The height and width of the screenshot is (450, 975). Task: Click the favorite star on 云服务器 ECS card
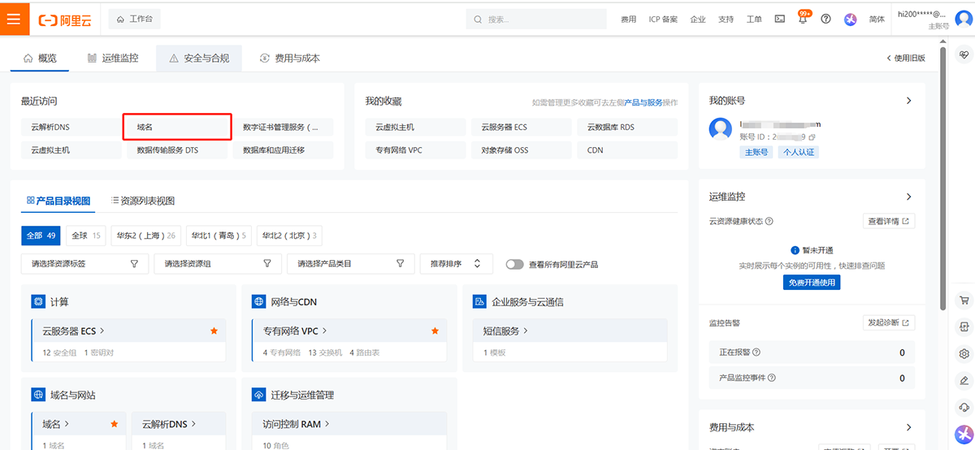[214, 331]
